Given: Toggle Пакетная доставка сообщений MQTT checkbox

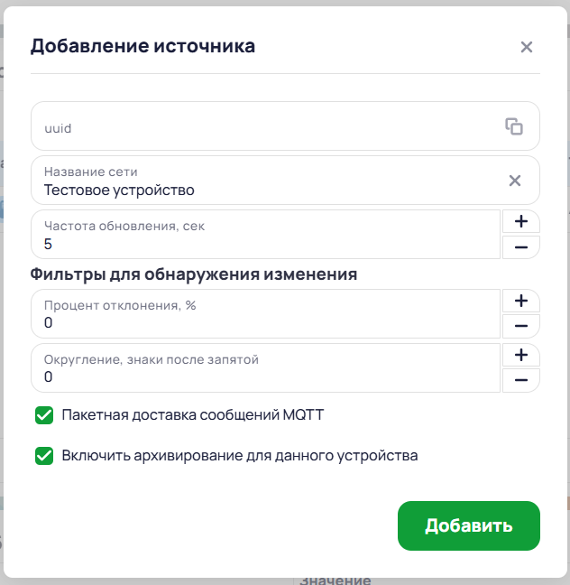Looking at the screenshot, I should [44, 415].
